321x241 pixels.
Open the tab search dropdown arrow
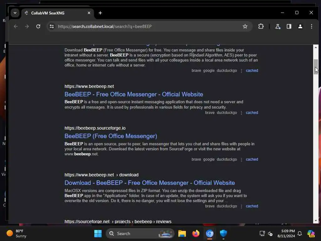[x=15, y=13]
